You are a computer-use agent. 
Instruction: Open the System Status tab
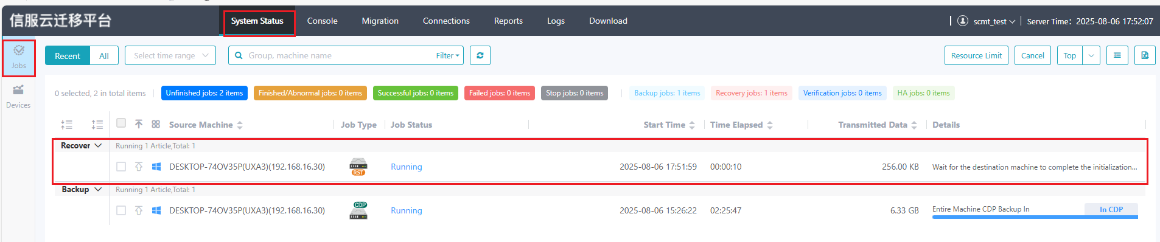point(257,21)
